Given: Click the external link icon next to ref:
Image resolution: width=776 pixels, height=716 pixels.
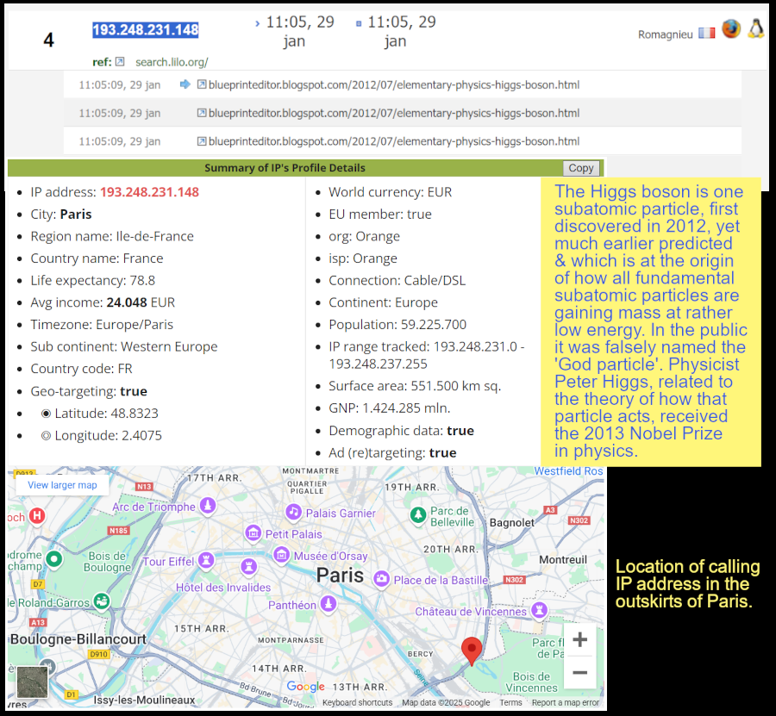Looking at the screenshot, I should click(x=120, y=62).
